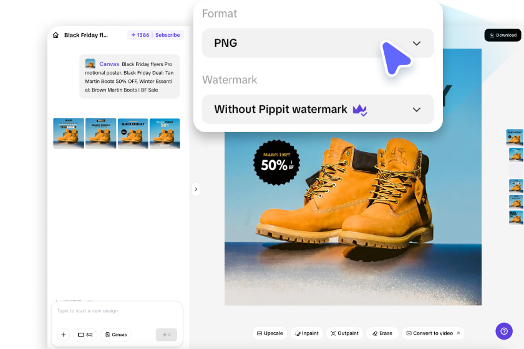This screenshot has width=524, height=349.
Task: Select the Upscale tool
Action: click(270, 333)
